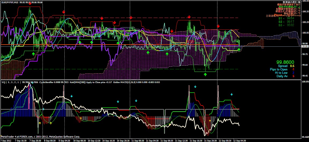Click the rightmost yellow up arrow in indicator panel
Screen dimensions: 309x142
pyautogui.click(x=210, y=121)
